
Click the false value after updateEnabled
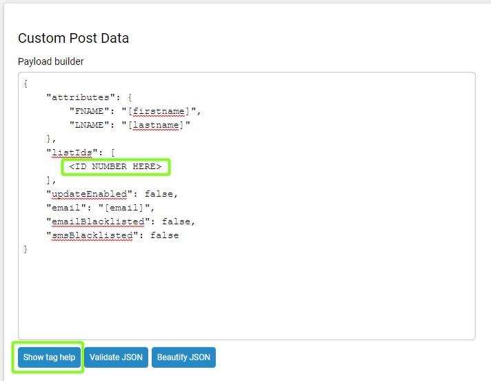click(159, 194)
